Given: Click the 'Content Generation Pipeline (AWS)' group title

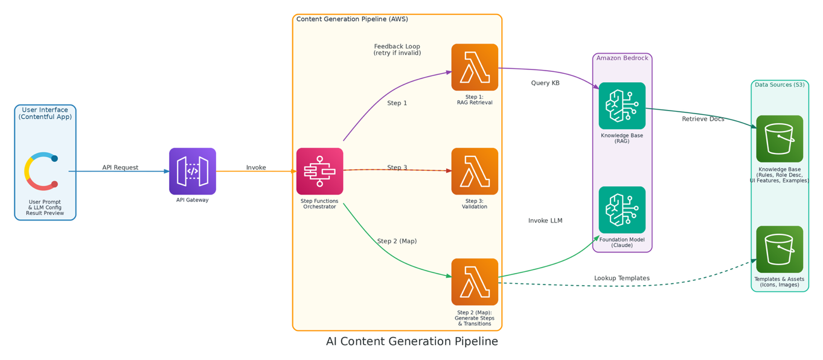Looking at the screenshot, I should pyautogui.click(x=352, y=19).
